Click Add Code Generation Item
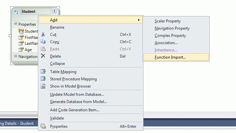The image size is (236, 133). click(x=75, y=110)
